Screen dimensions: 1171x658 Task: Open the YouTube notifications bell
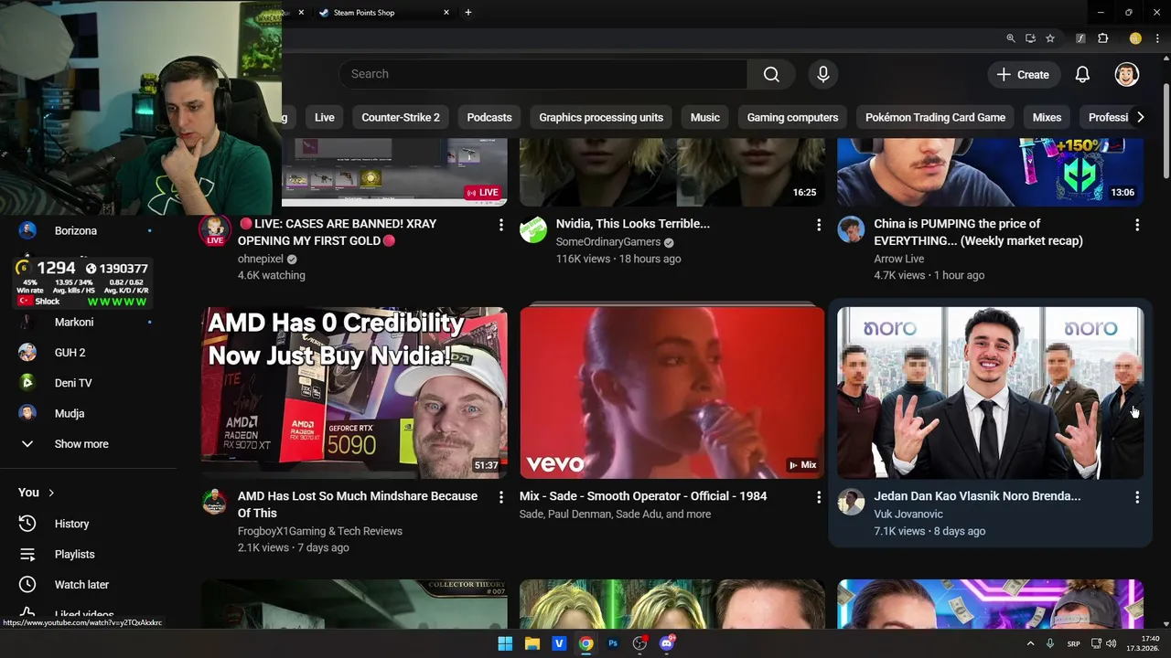[x=1082, y=74]
